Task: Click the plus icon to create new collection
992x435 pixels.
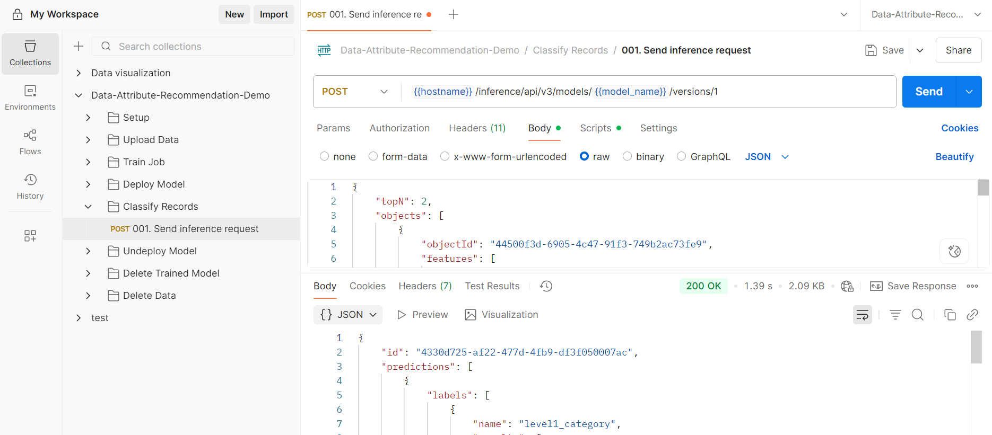Action: click(79, 46)
